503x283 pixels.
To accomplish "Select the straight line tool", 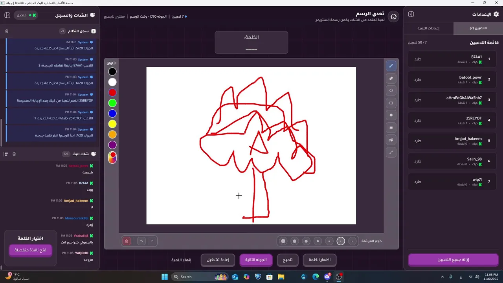I will [391, 152].
